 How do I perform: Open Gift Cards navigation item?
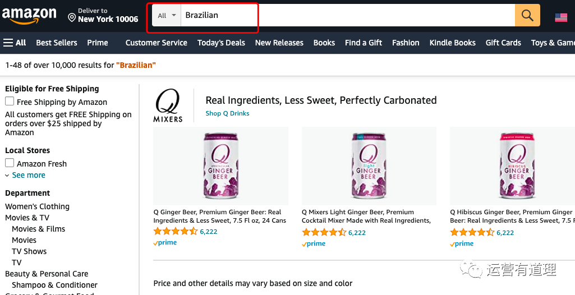pyautogui.click(x=503, y=43)
